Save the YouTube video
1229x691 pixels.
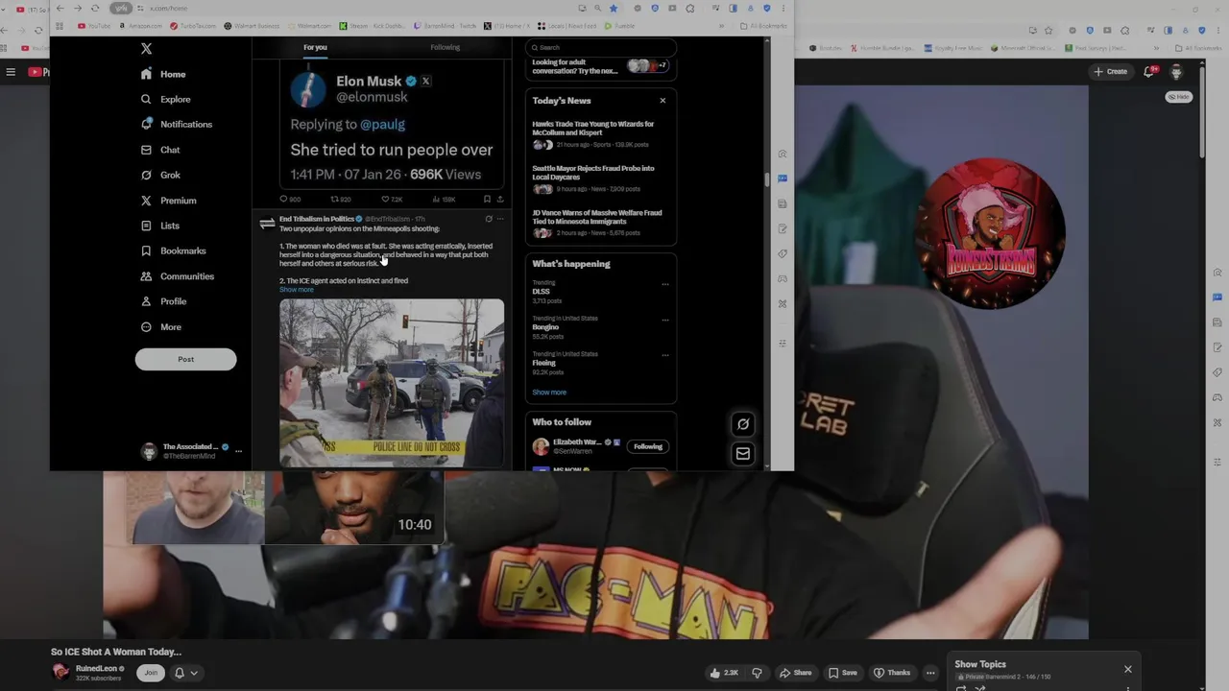(843, 673)
